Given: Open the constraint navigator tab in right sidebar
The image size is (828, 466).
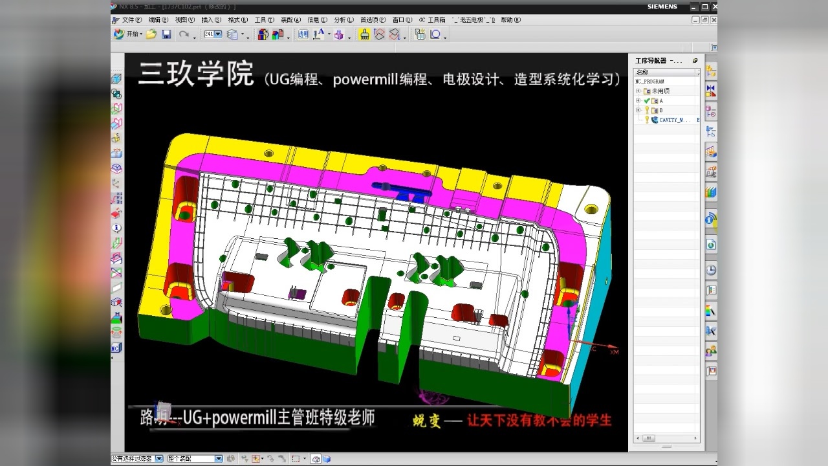Looking at the screenshot, I should coord(711,91).
